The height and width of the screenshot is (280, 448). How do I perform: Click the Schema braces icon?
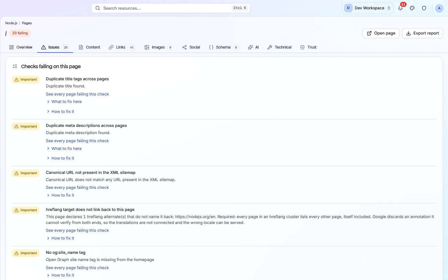[x=211, y=47]
